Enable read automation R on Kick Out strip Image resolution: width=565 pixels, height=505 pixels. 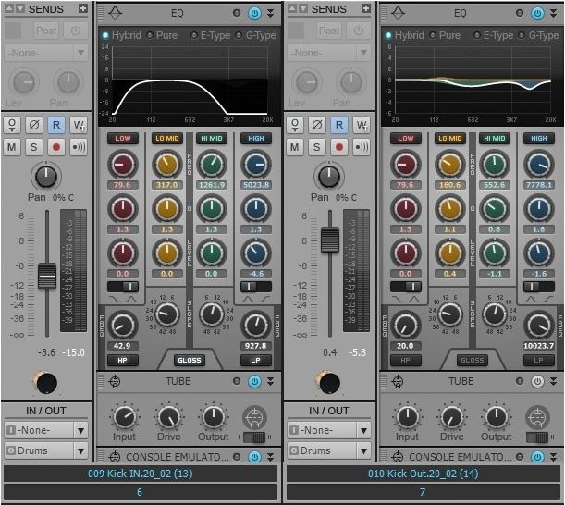tap(339, 125)
